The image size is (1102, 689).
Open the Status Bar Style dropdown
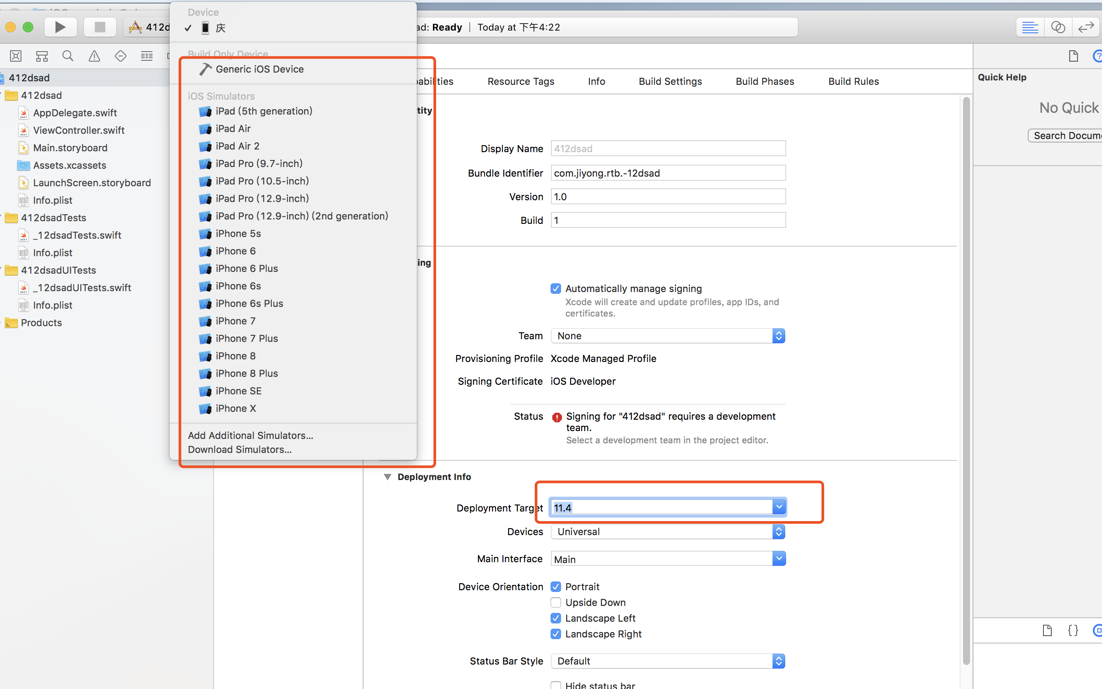click(x=668, y=661)
